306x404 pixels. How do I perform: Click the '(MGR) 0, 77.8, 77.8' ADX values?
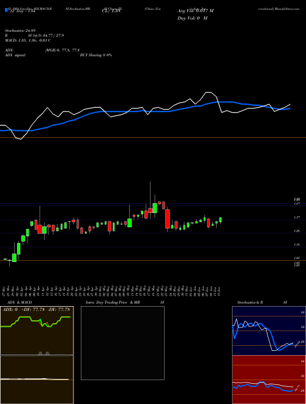(x=62, y=50)
